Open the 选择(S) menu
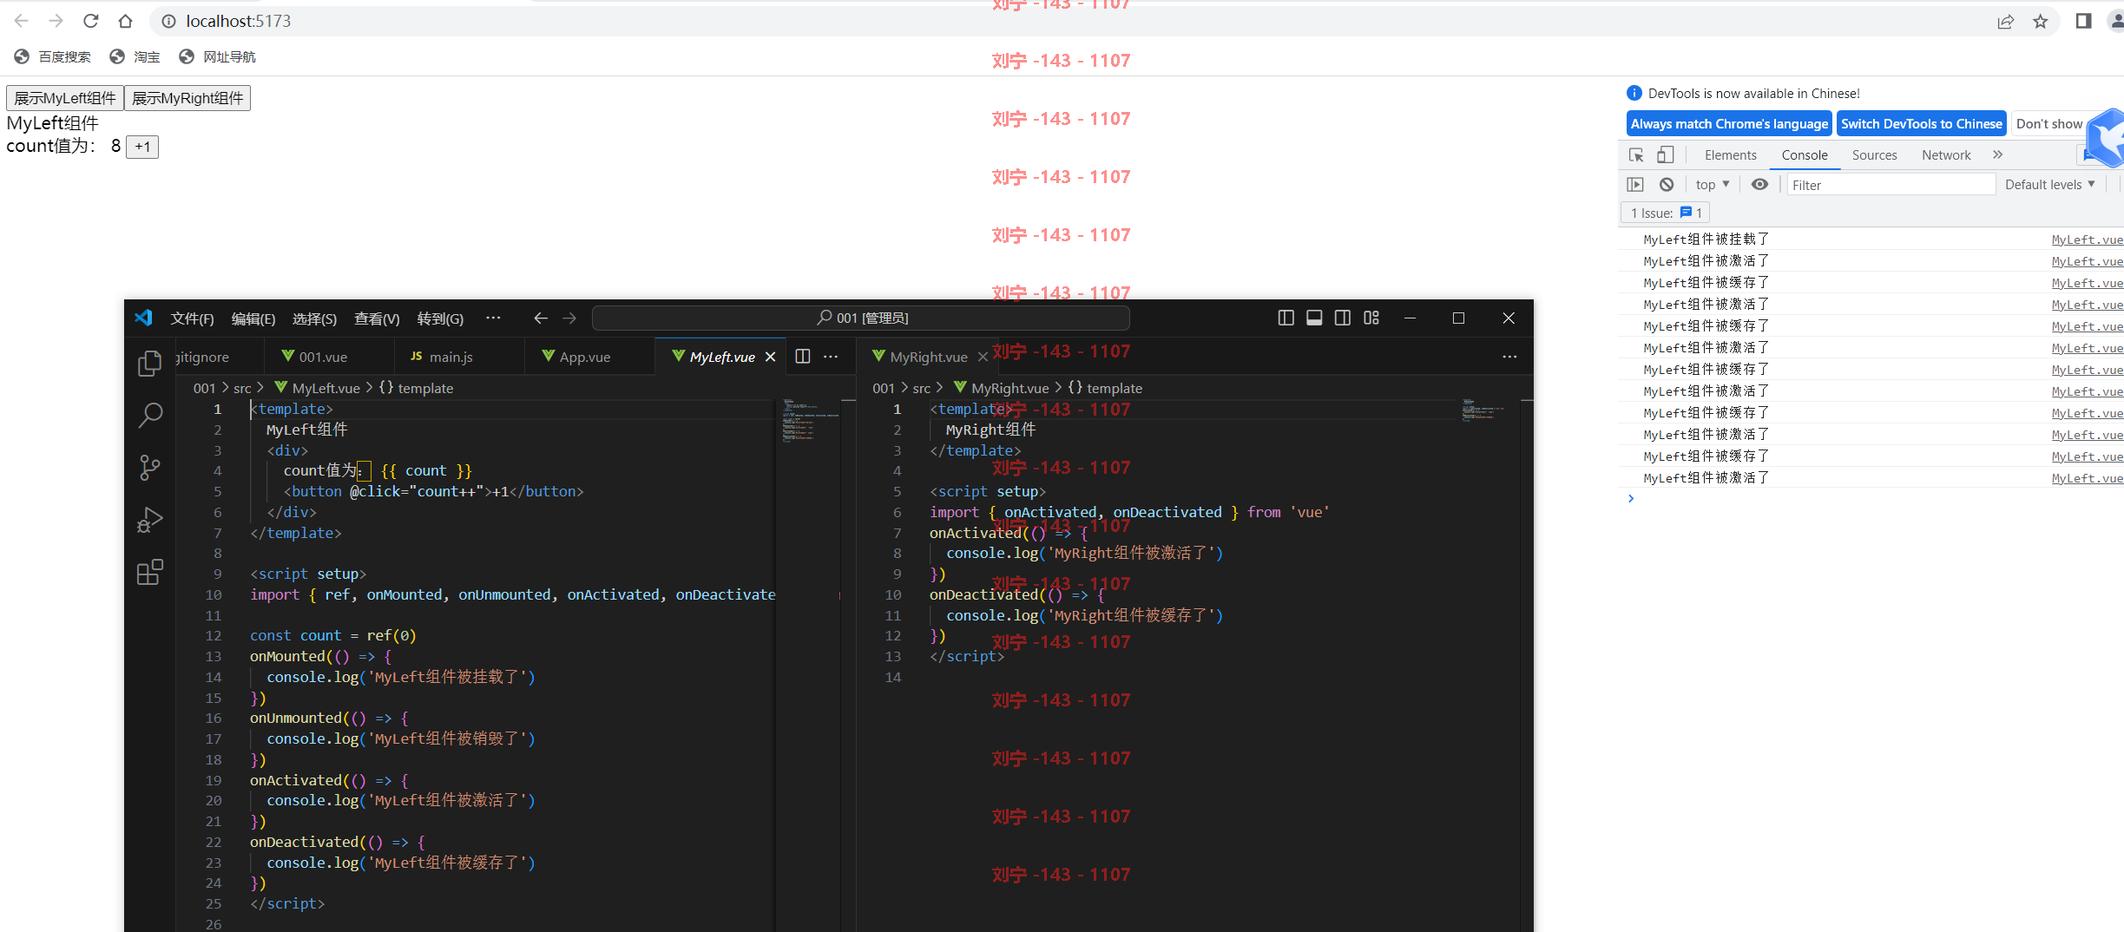Viewport: 2124px width, 932px height. (x=314, y=318)
